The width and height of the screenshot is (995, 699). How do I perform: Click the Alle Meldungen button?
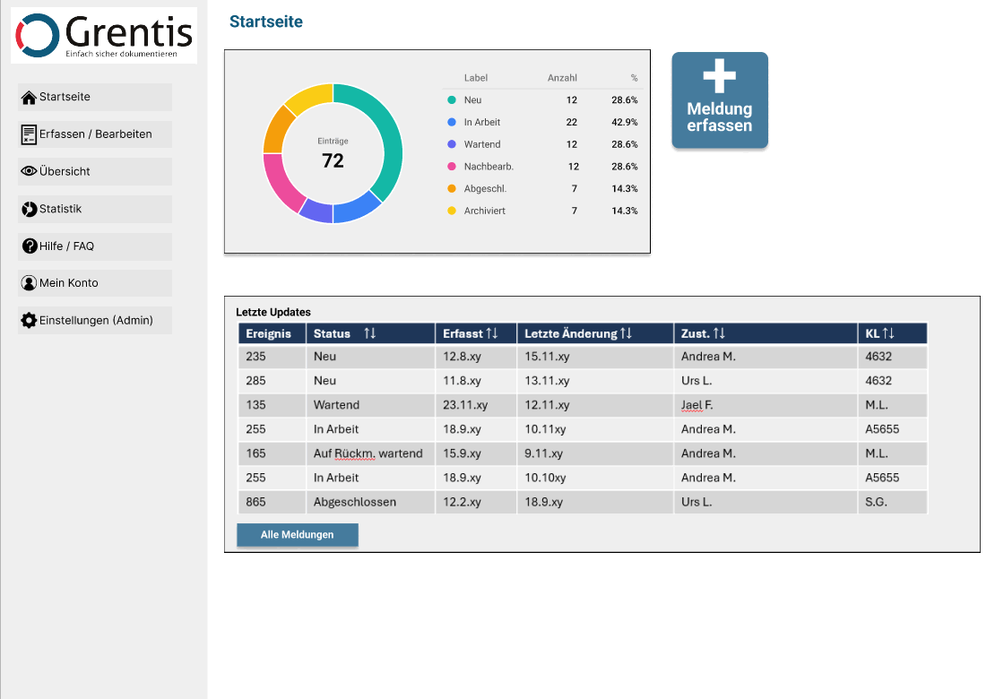[297, 535]
